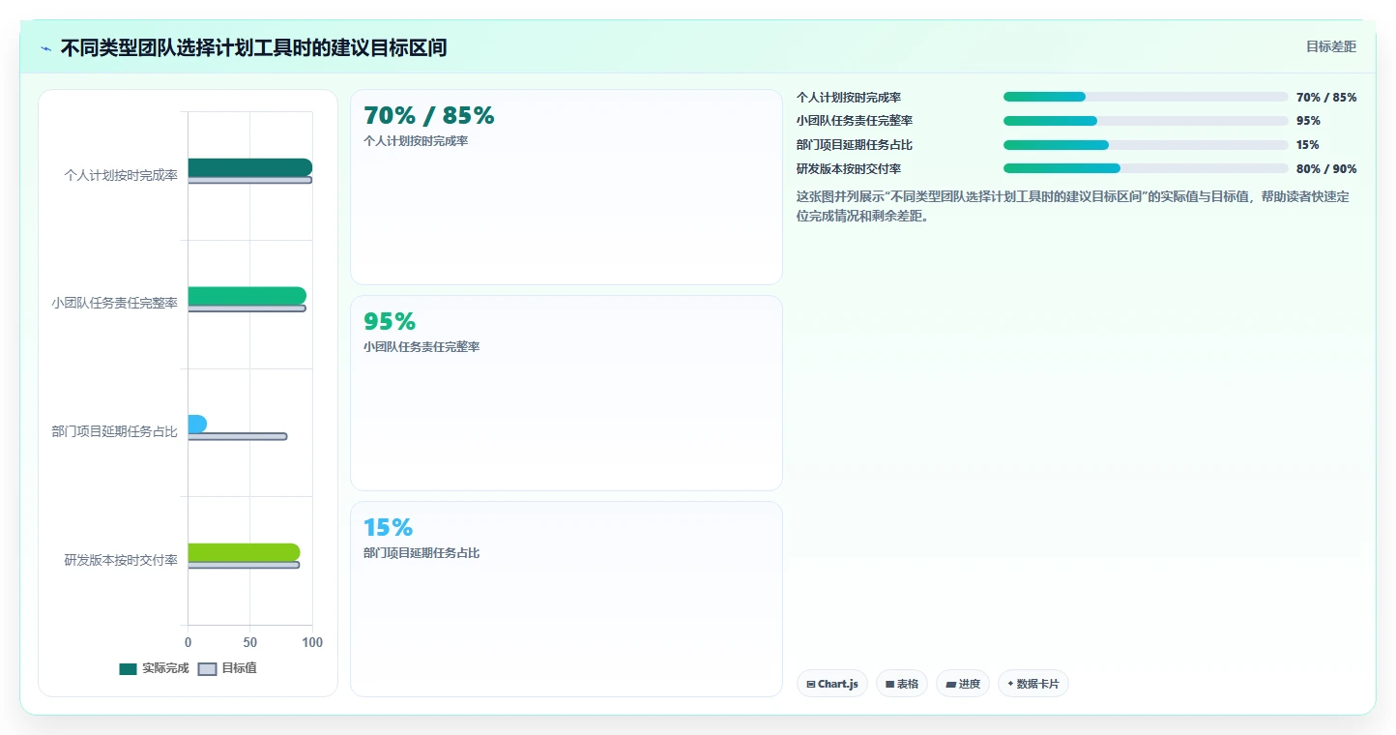Click the 目标值 legend color swatch

(207, 669)
